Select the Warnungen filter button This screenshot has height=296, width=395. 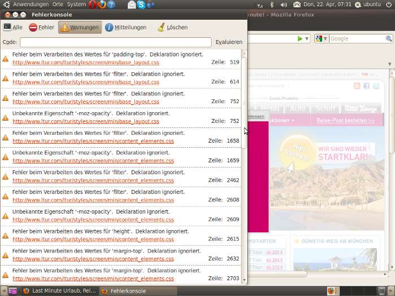point(80,27)
